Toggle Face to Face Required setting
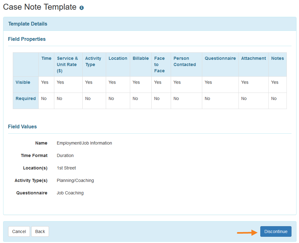Viewport: 299px width, 243px height. point(156,98)
